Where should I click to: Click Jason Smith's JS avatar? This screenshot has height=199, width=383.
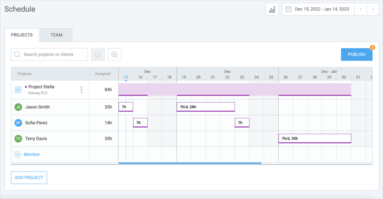[18, 107]
